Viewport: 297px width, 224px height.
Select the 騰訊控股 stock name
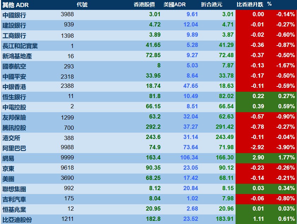tap(14, 128)
